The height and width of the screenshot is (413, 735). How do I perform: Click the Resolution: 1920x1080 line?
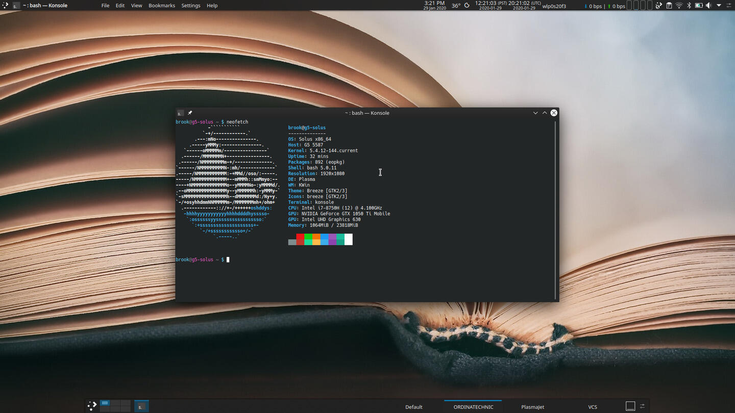pos(316,173)
